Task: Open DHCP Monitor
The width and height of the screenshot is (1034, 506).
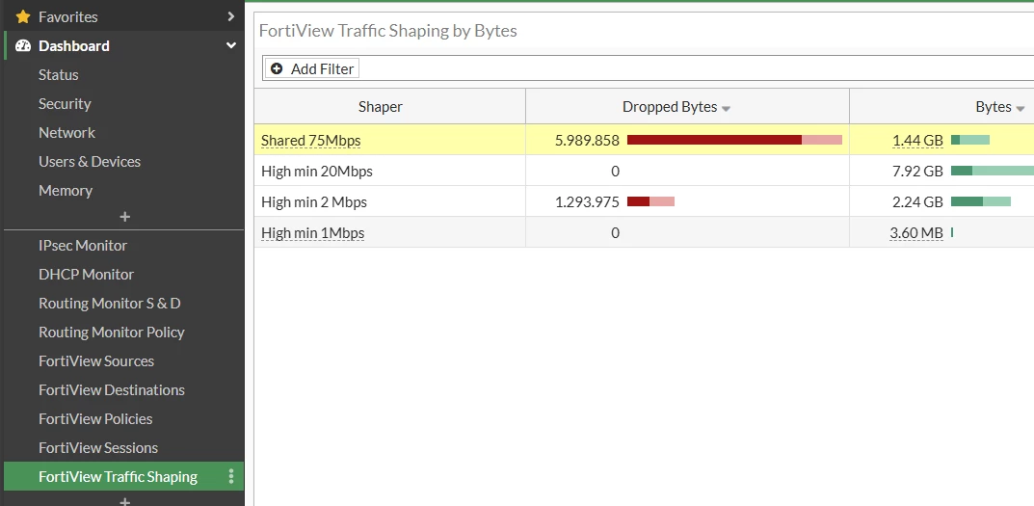Action: point(87,275)
